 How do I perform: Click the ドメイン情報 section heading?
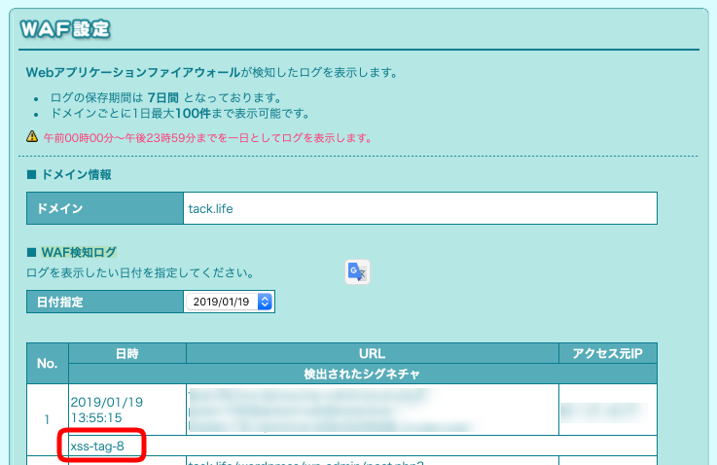point(76,175)
